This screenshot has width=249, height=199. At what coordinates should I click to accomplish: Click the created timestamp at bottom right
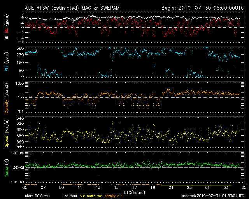(x=214, y=196)
